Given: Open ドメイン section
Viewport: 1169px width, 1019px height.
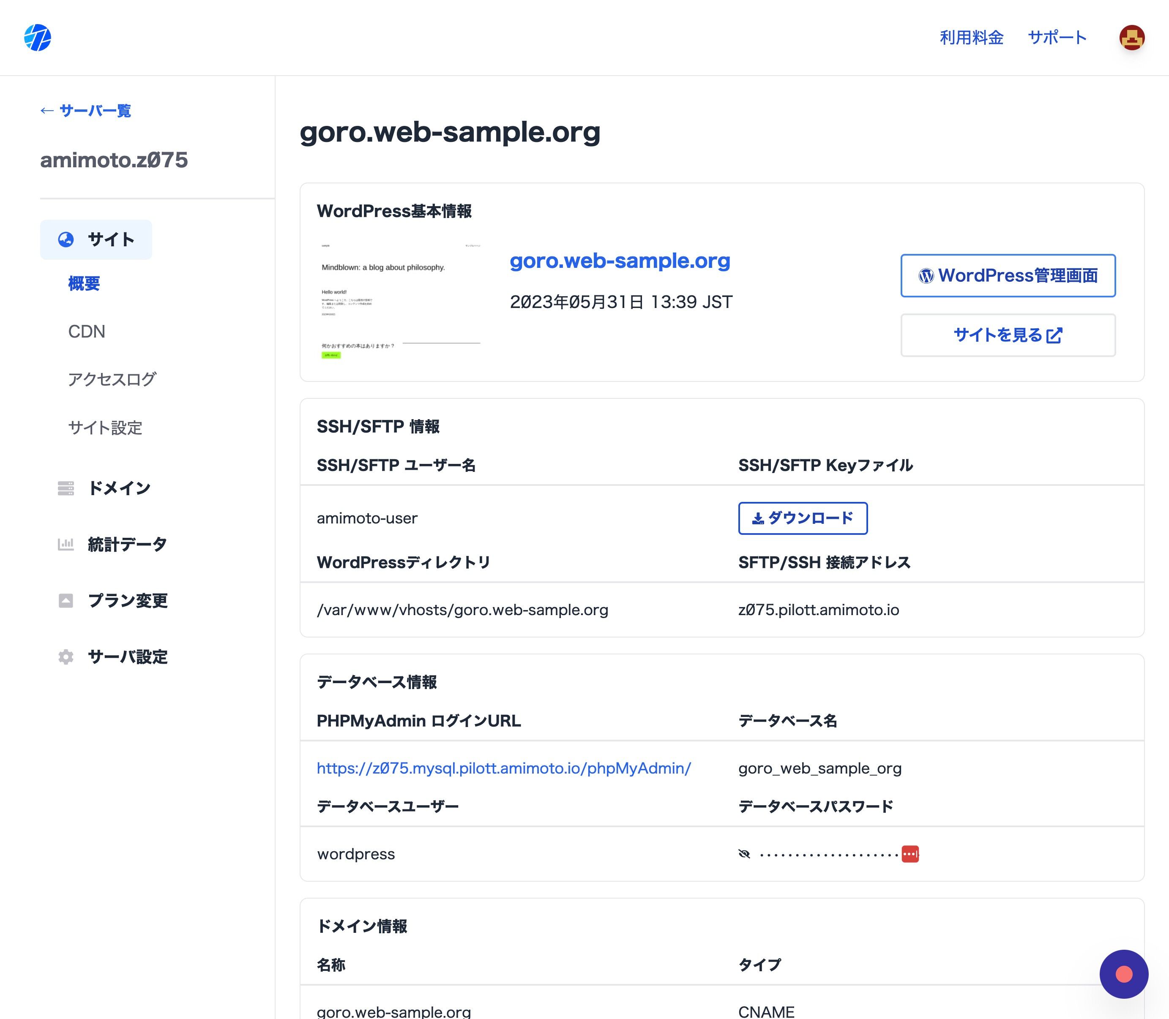Looking at the screenshot, I should pyautogui.click(x=120, y=488).
